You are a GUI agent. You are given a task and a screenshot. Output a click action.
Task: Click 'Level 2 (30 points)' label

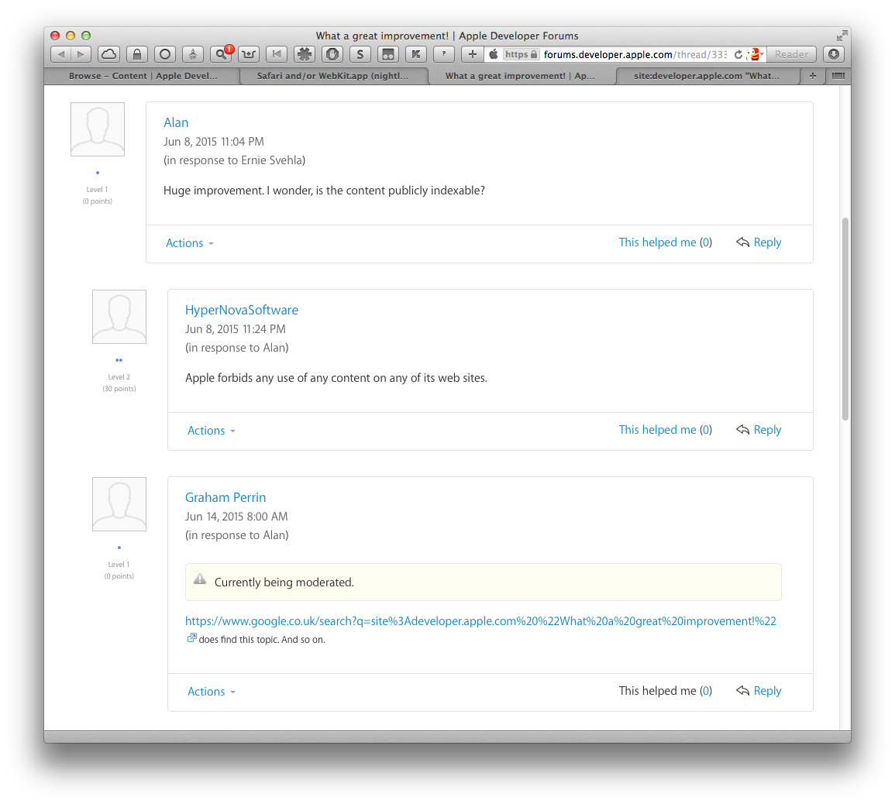[x=119, y=383]
